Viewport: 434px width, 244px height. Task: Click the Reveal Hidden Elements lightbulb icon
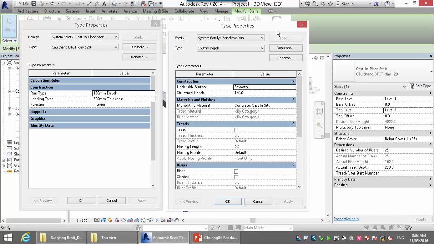[x=156, y=220]
